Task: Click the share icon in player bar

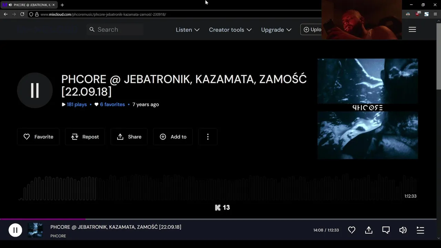Action: pos(369,230)
